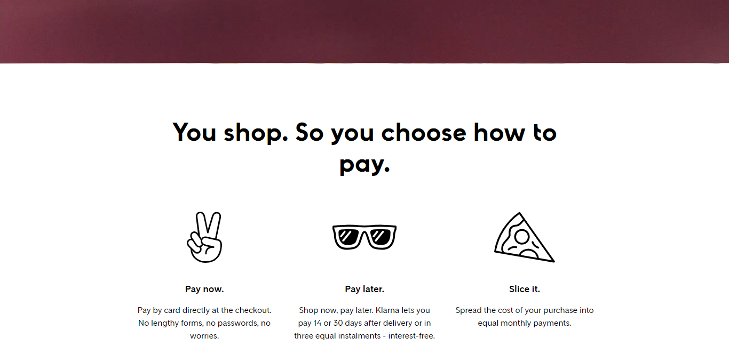This screenshot has height=362, width=729.
Task: Click "choose how to" in the headline
Action: pyautogui.click(x=469, y=132)
